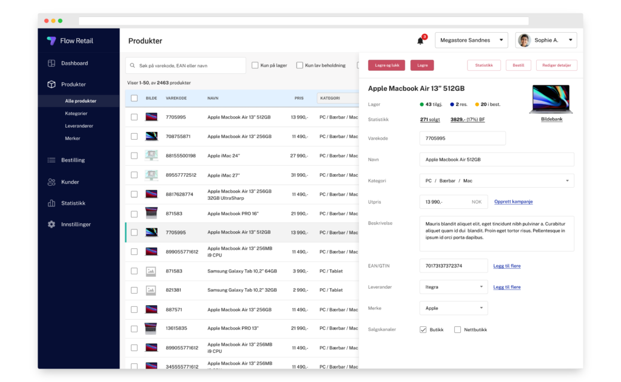Open Kategorier submenu item
Screen dimensions: 621x382
(76, 113)
